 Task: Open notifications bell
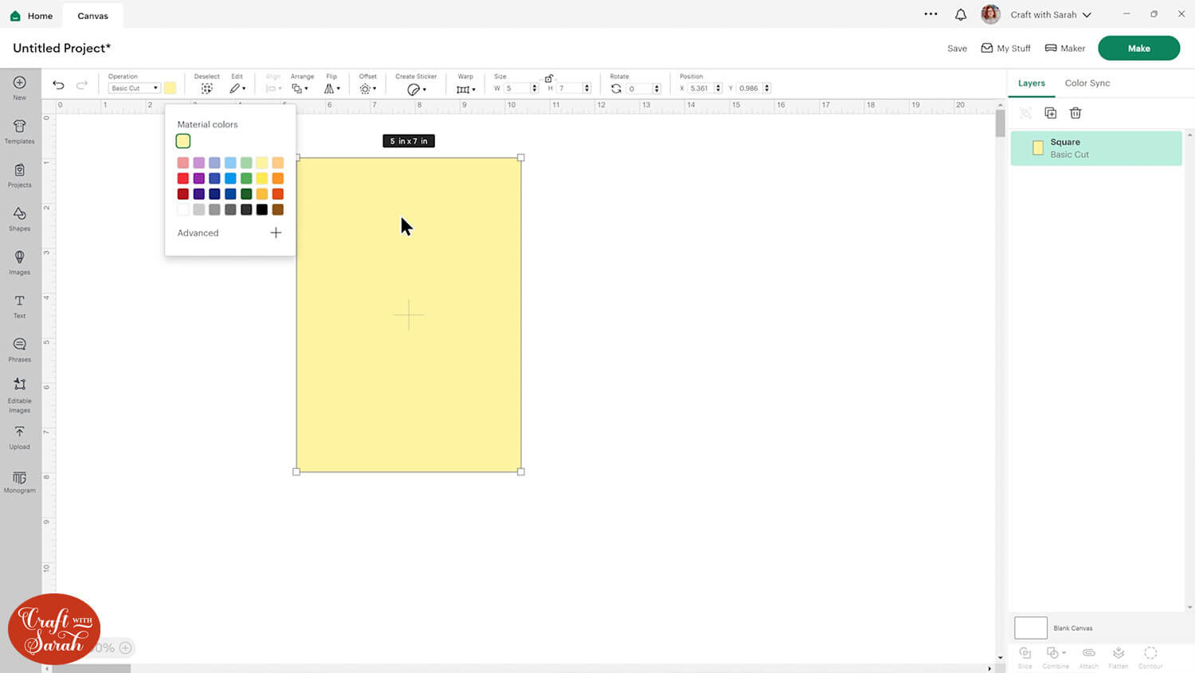961,14
